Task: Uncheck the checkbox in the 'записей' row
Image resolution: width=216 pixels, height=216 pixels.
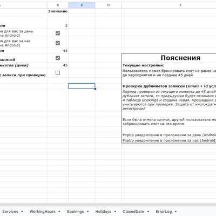Action: coord(58,58)
